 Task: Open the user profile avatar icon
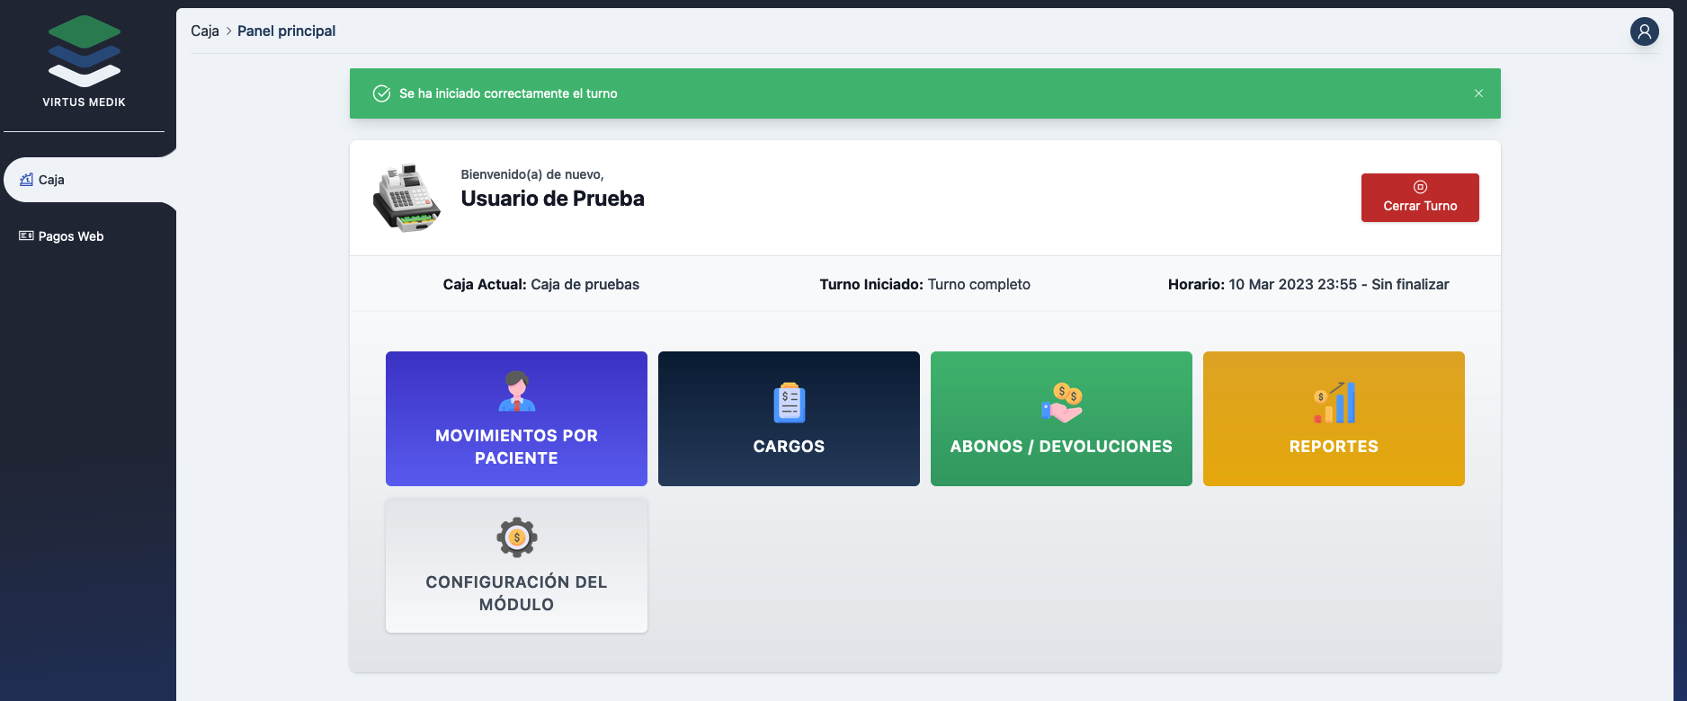click(x=1644, y=32)
